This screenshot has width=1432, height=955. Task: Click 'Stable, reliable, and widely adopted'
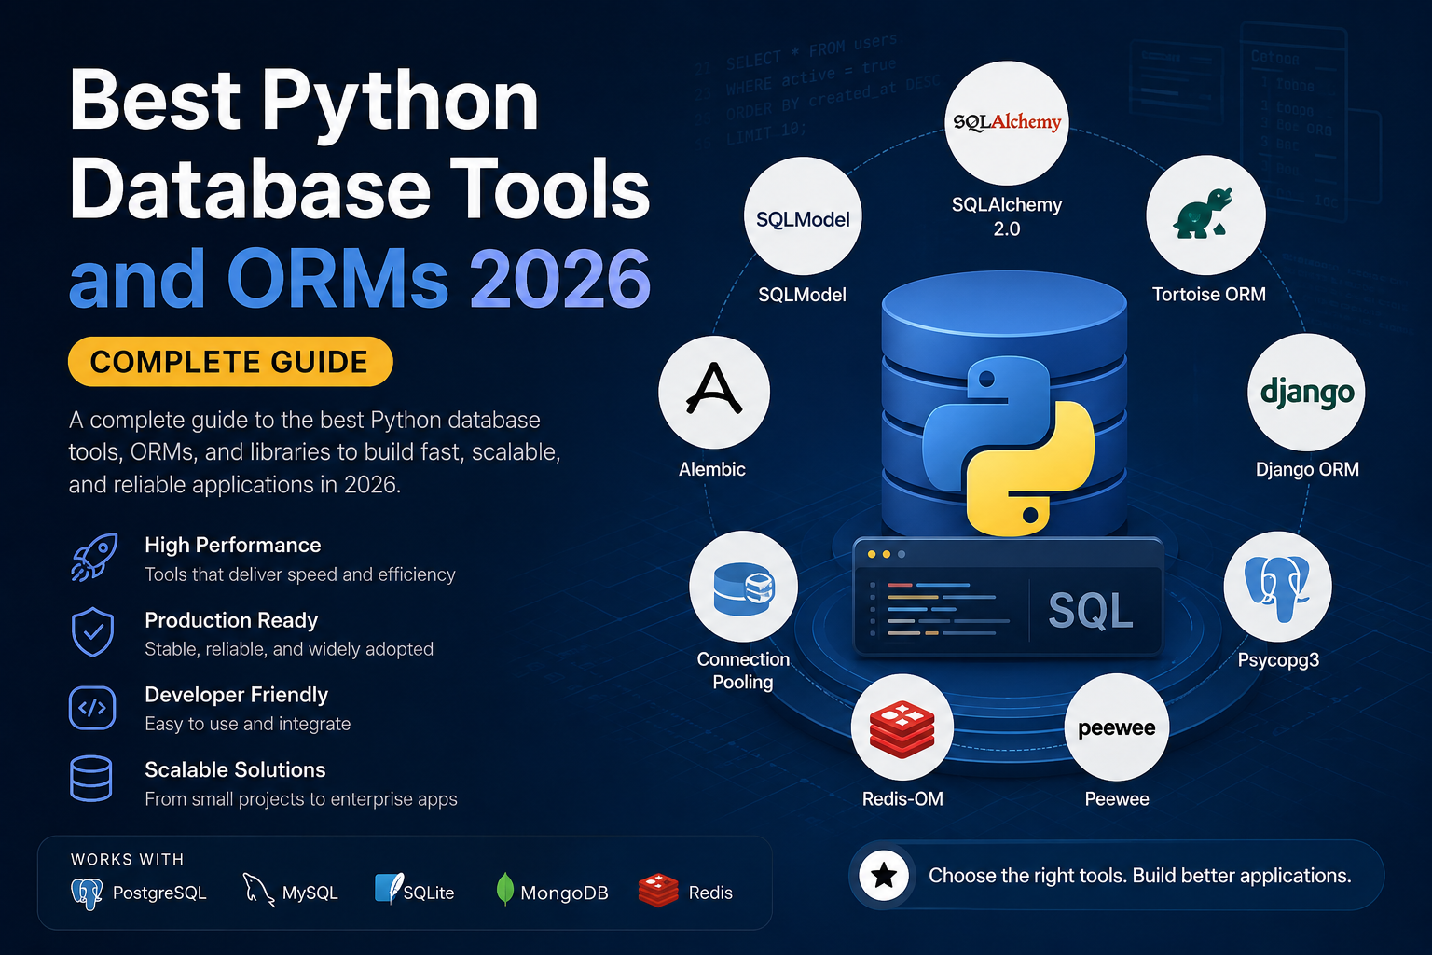point(289,649)
